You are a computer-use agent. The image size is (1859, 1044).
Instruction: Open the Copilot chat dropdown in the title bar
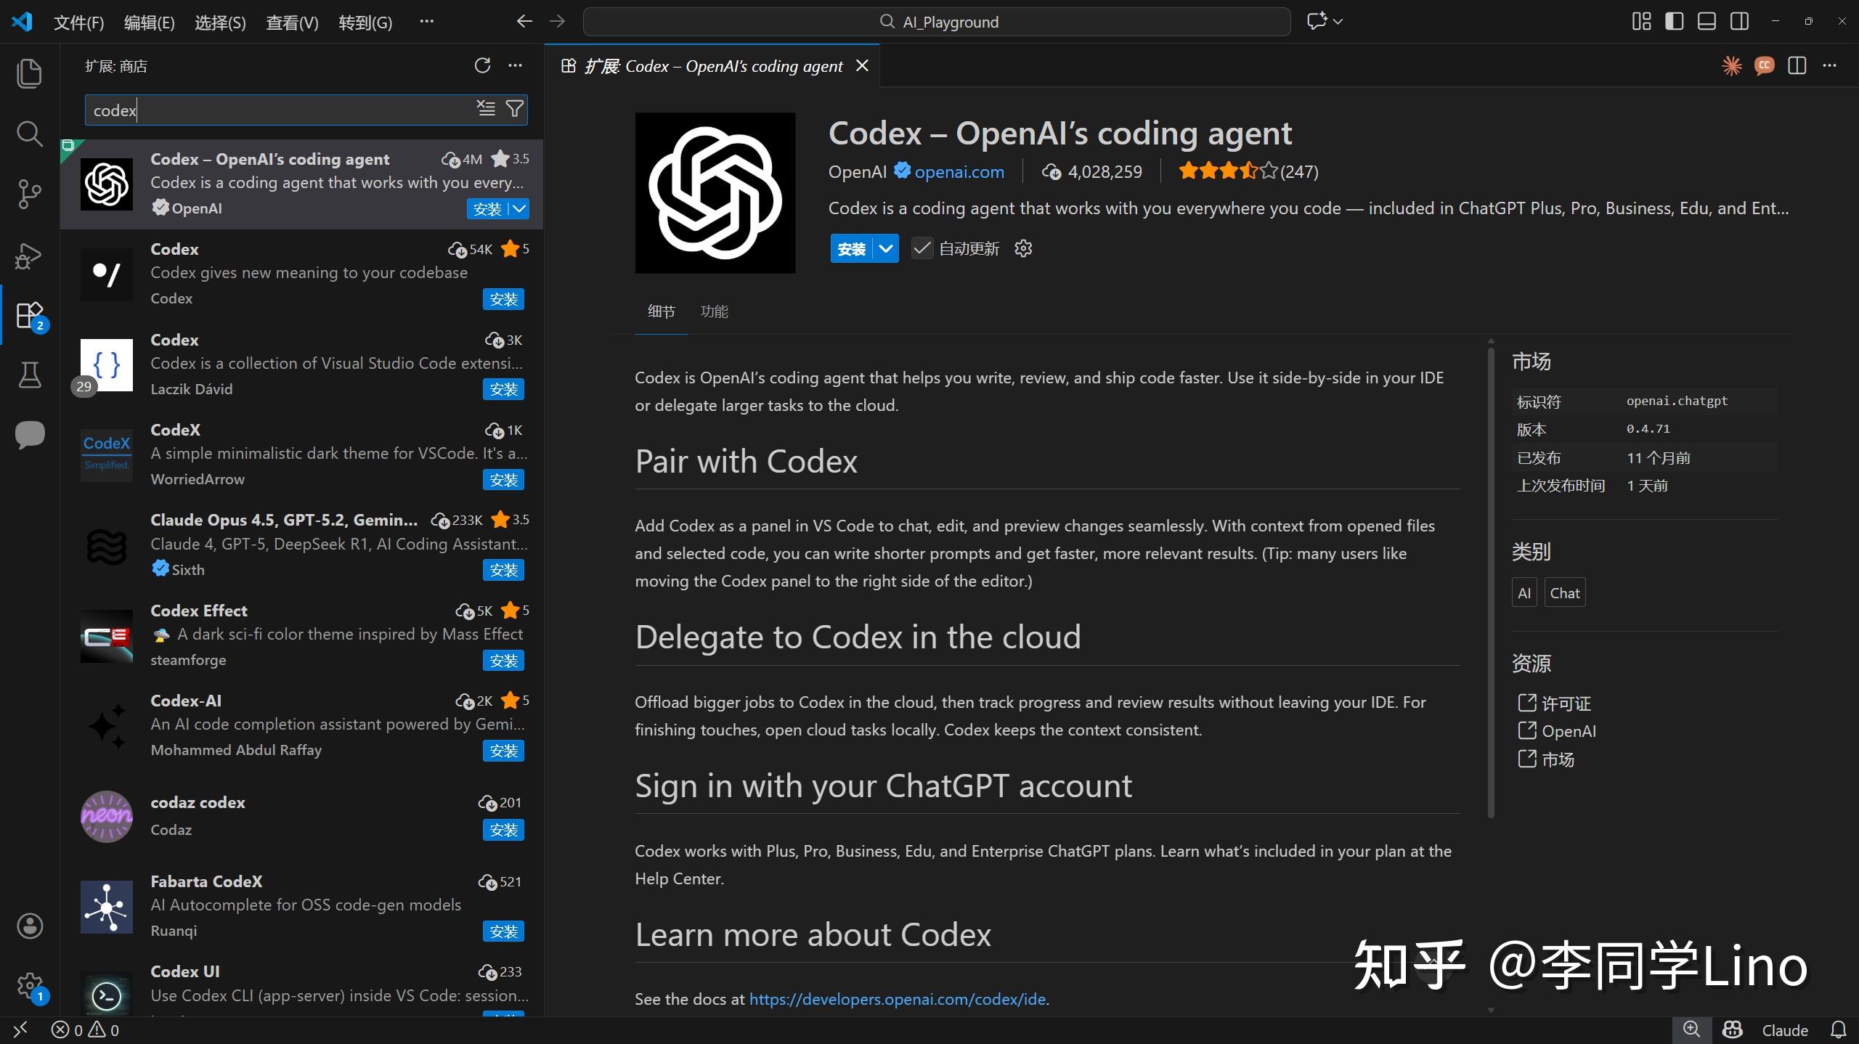[1338, 22]
